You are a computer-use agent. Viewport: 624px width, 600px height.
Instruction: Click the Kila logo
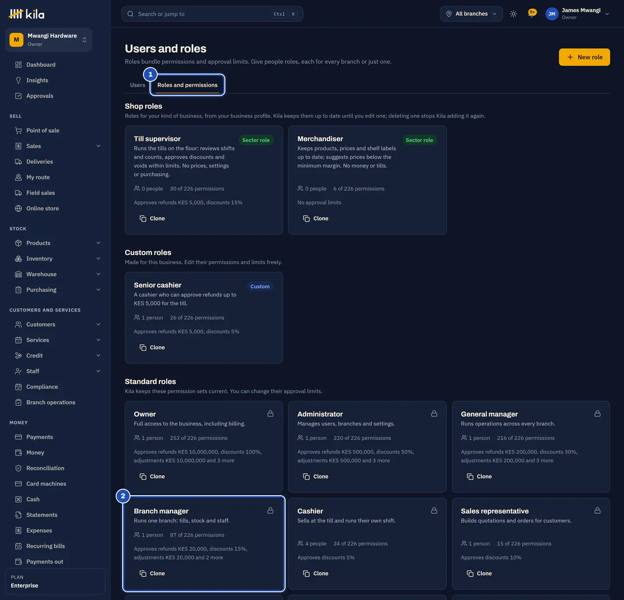(27, 14)
